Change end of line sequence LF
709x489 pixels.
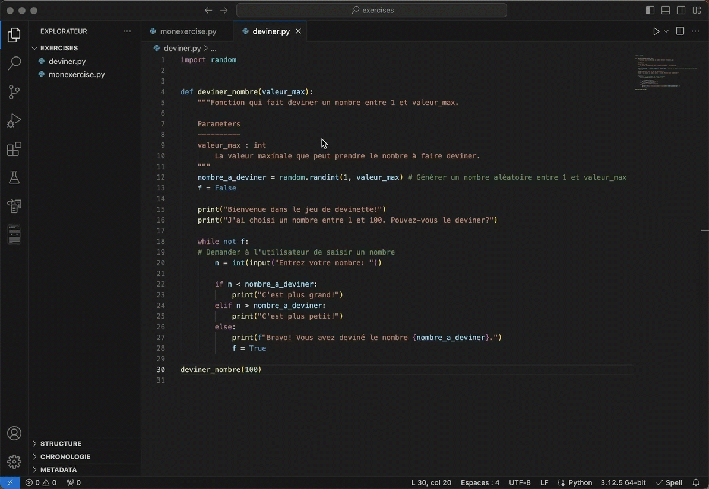coord(545,482)
